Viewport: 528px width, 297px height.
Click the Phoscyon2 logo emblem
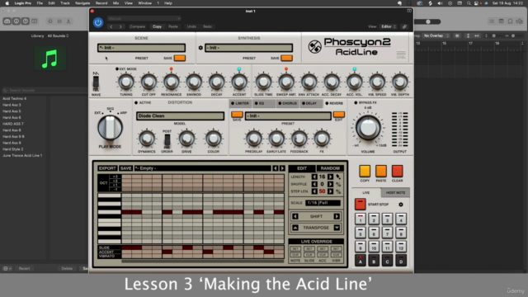[315, 47]
